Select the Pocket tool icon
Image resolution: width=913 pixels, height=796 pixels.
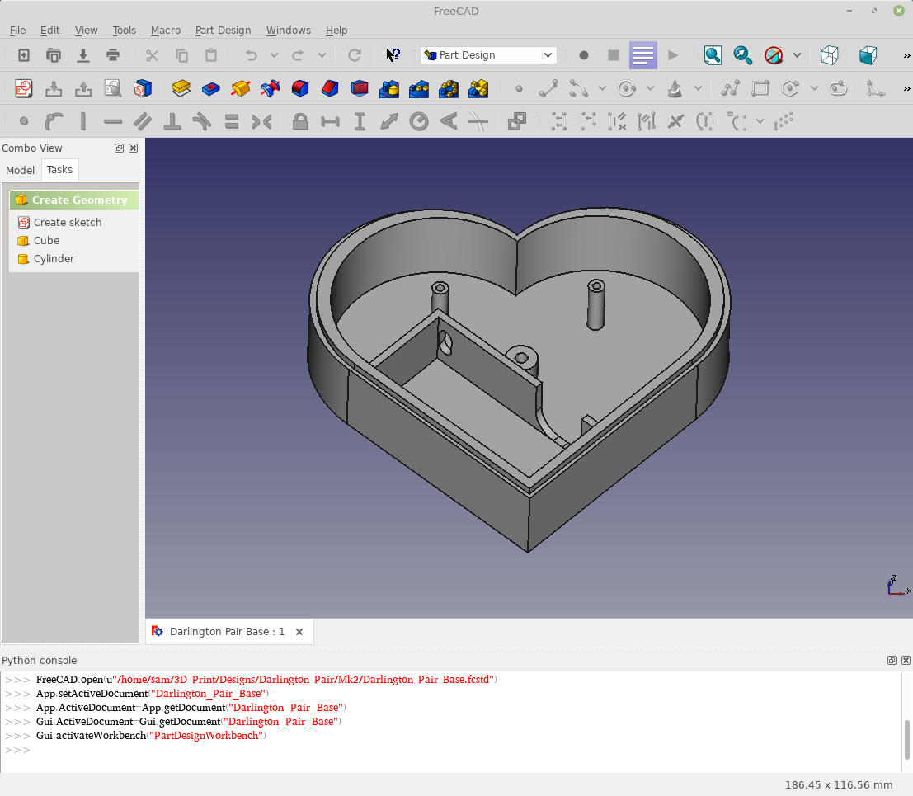(x=211, y=88)
